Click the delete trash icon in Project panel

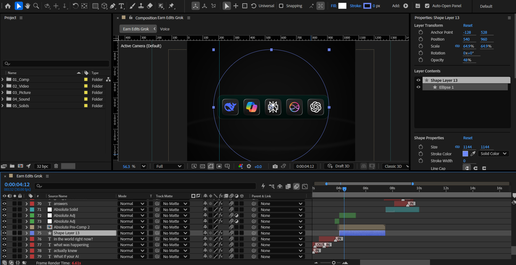[x=56, y=166]
